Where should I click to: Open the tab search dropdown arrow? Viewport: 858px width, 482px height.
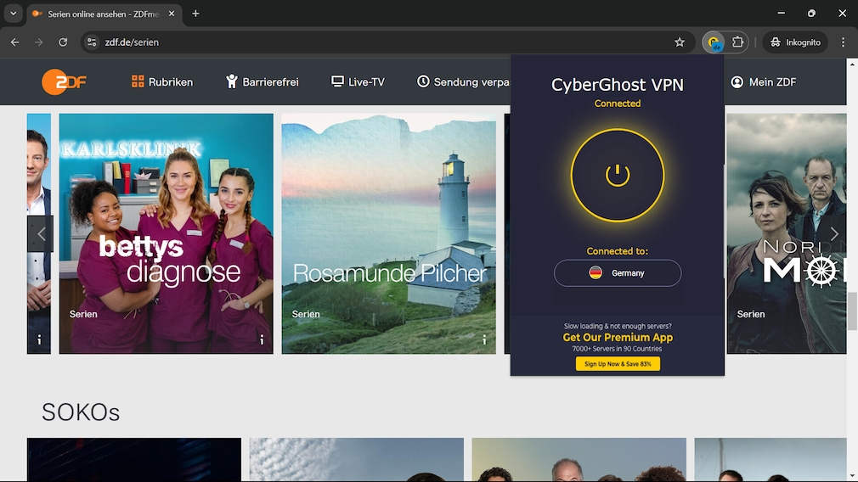13,14
